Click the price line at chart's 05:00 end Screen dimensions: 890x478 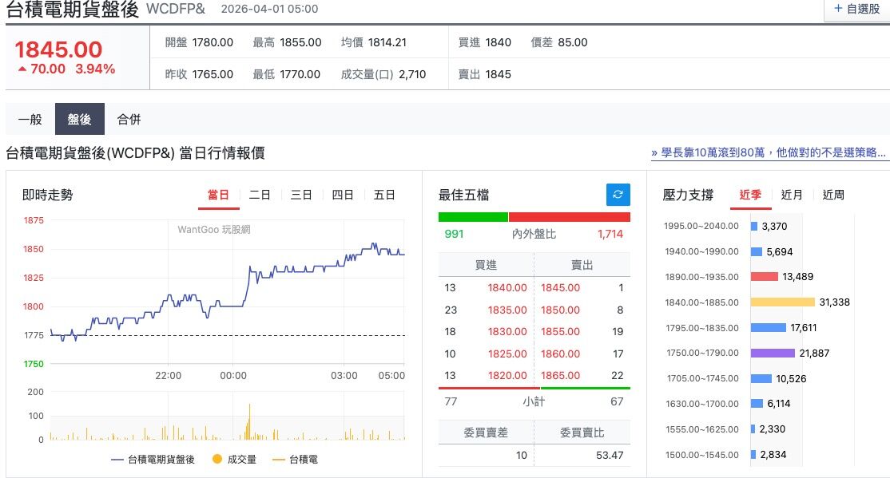click(403, 254)
